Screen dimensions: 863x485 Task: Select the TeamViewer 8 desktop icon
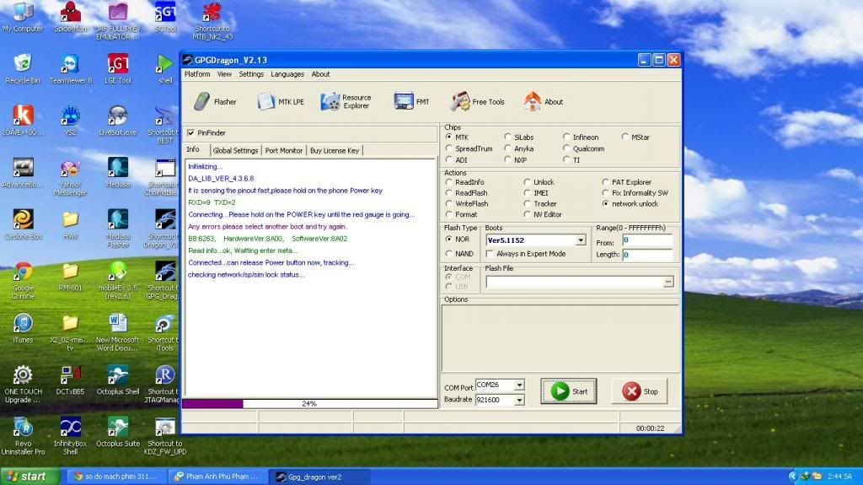(x=71, y=69)
